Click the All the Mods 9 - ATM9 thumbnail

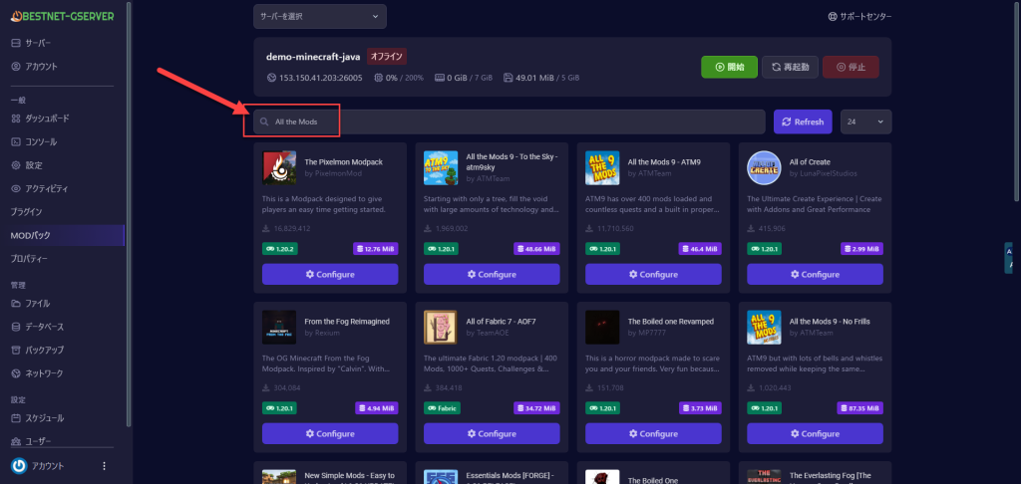(602, 168)
